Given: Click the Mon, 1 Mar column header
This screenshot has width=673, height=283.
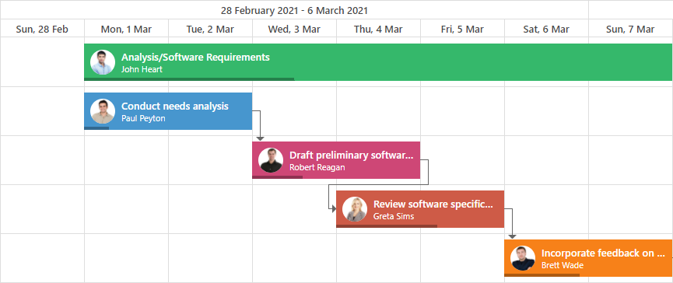Looking at the screenshot, I should tap(126, 30).
